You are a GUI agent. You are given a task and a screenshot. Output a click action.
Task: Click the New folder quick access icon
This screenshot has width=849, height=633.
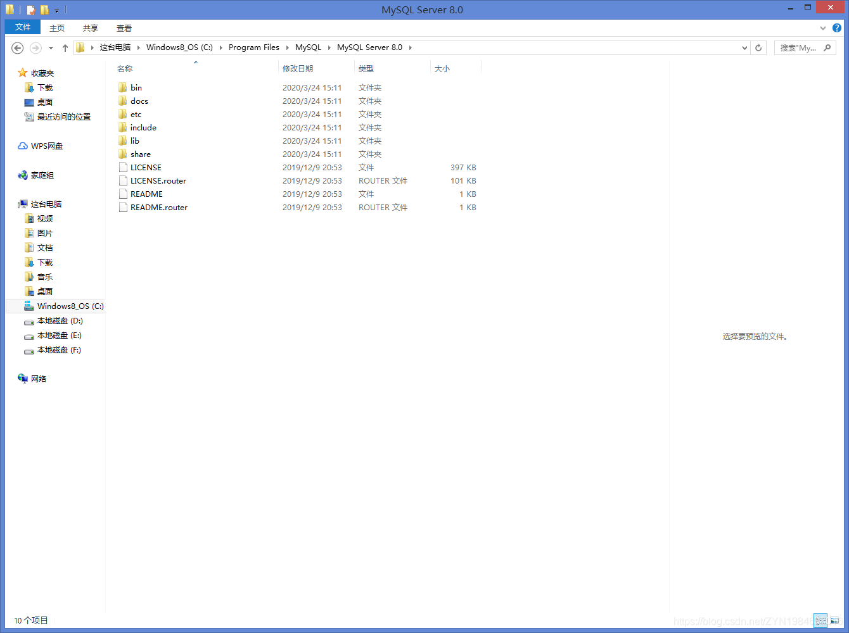click(x=44, y=10)
